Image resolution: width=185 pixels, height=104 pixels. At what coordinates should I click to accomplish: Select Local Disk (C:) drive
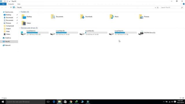coord(35,33)
